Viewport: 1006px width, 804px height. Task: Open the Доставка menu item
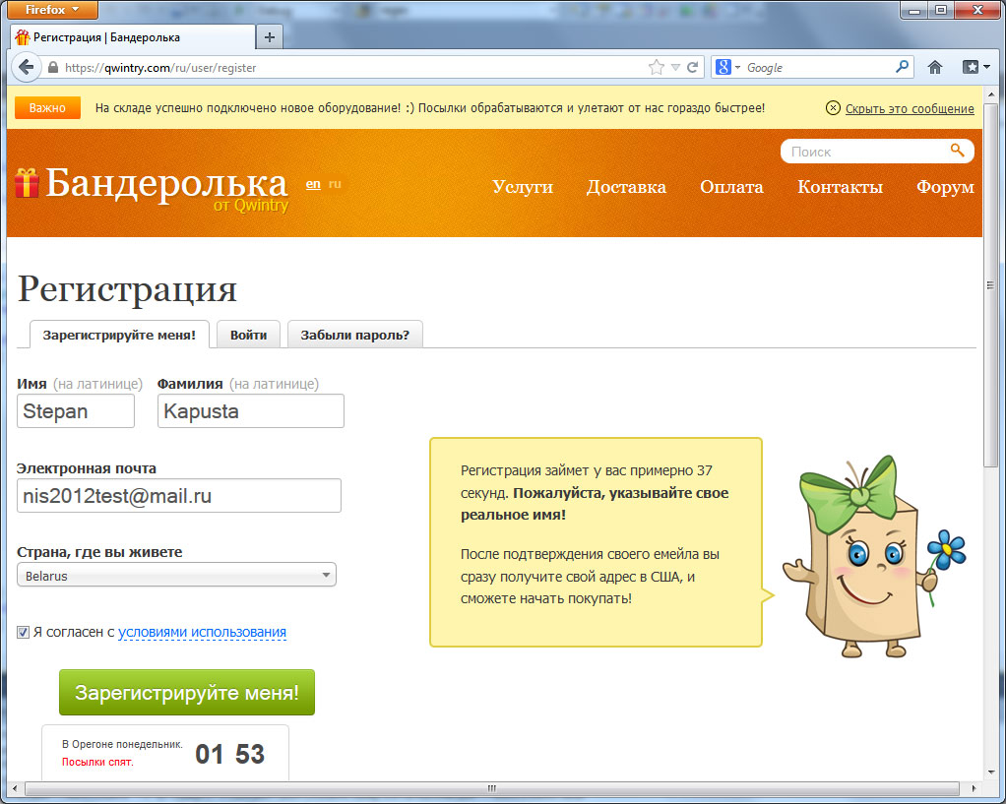pos(626,187)
